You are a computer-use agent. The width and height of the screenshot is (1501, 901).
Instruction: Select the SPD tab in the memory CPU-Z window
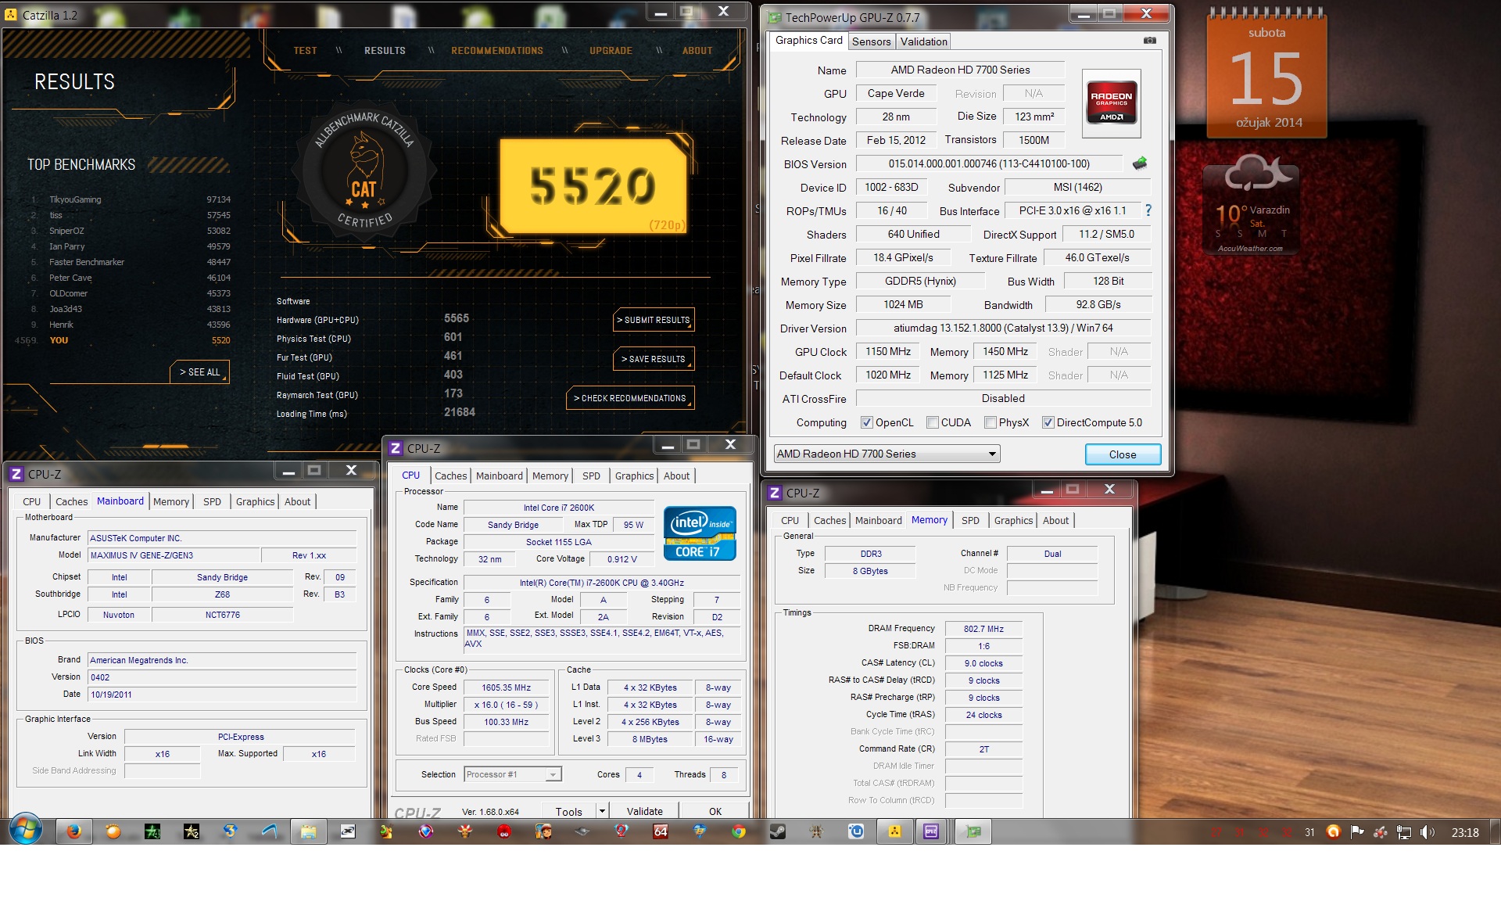pos(970,520)
